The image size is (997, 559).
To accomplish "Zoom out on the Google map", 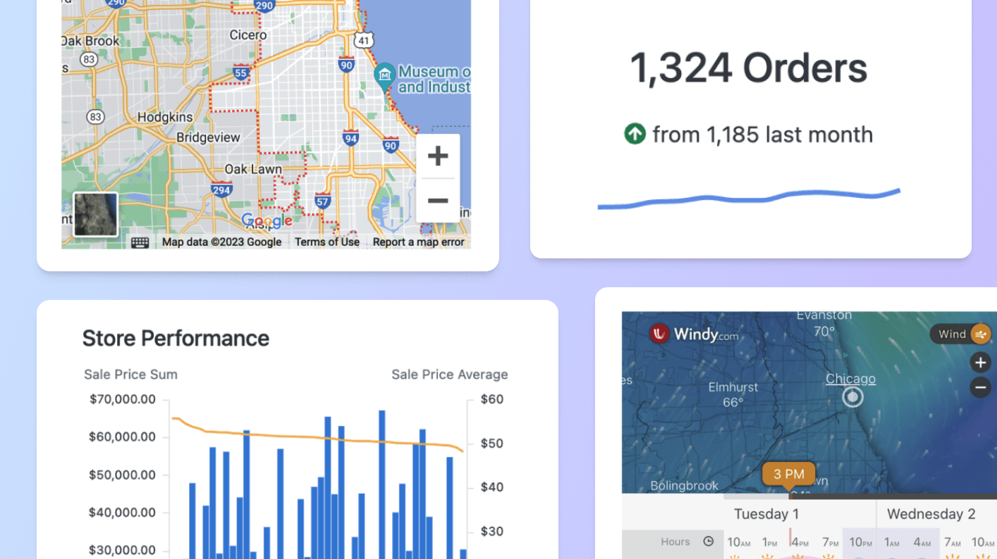I will (x=438, y=201).
